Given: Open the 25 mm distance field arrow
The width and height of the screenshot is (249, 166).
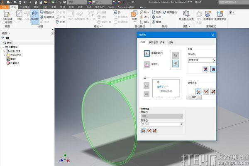Looking at the screenshot, I should [181, 124].
